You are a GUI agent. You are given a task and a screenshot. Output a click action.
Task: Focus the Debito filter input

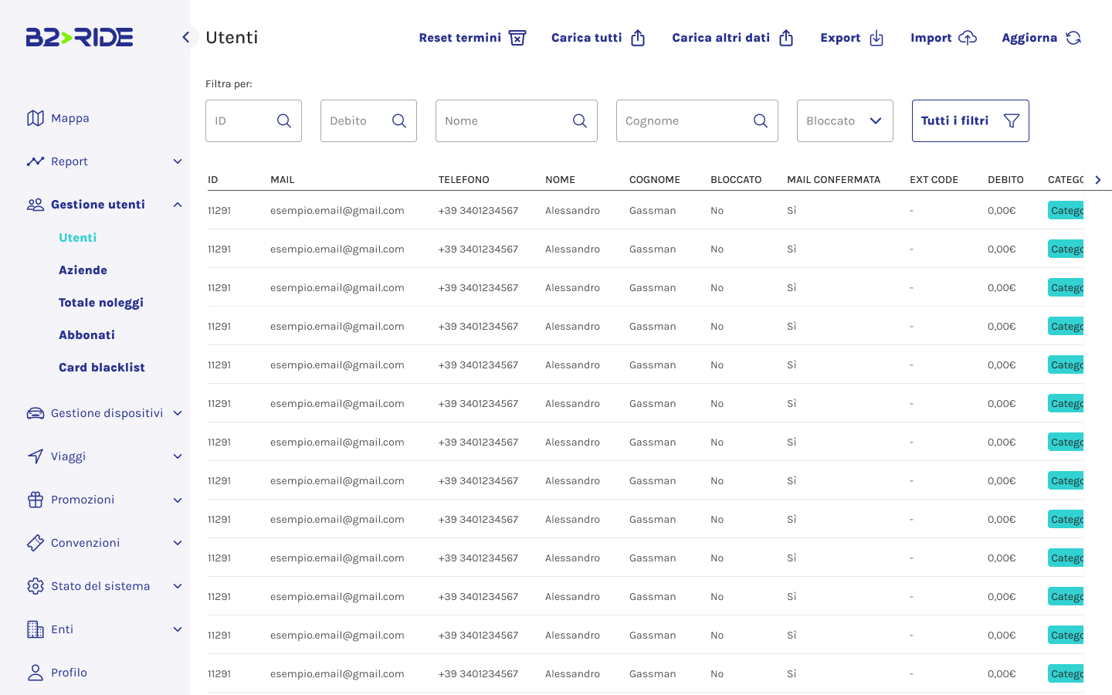tap(368, 120)
